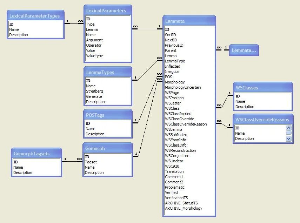Viewport: 300px width, 223px height.
Task: Click the Name field in POSTags
Action: (108, 129)
